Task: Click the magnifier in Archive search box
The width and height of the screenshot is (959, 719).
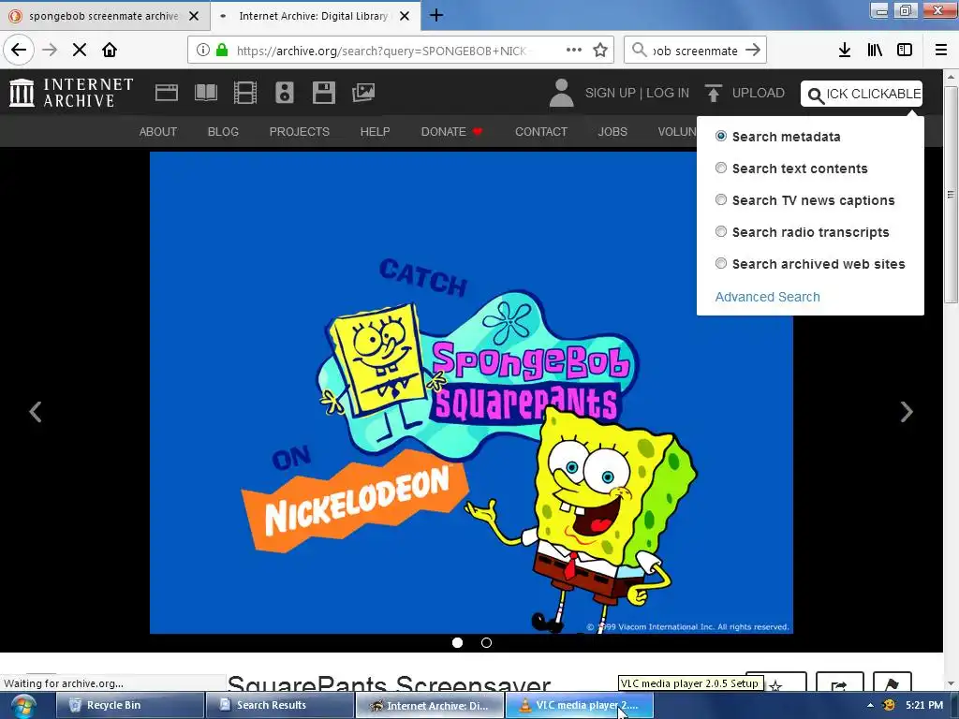Action: [816, 95]
